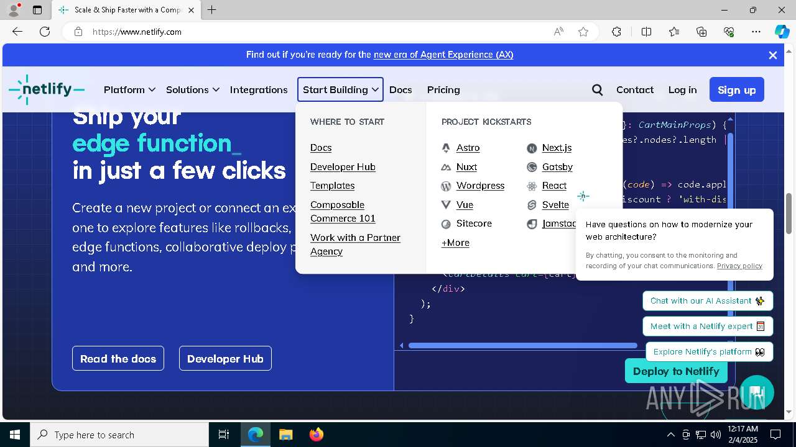Click the Developer Hub button below hero
The width and height of the screenshot is (796, 447).
(x=225, y=358)
